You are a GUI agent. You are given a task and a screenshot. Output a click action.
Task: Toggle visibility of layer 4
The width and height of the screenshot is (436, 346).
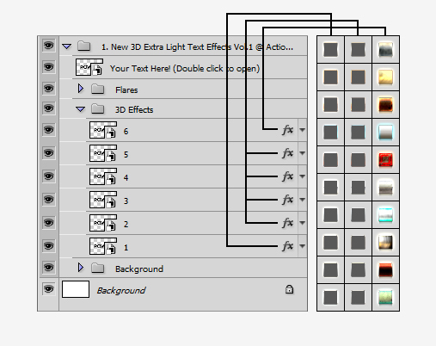pyautogui.click(x=48, y=176)
